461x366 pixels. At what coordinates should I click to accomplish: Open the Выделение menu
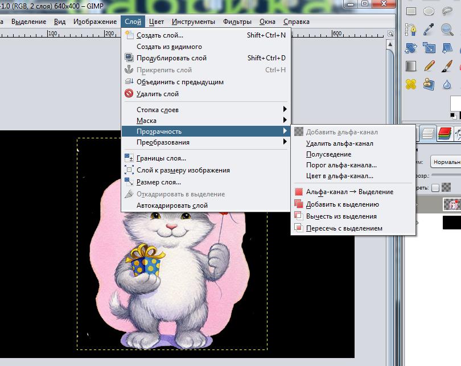coord(28,22)
